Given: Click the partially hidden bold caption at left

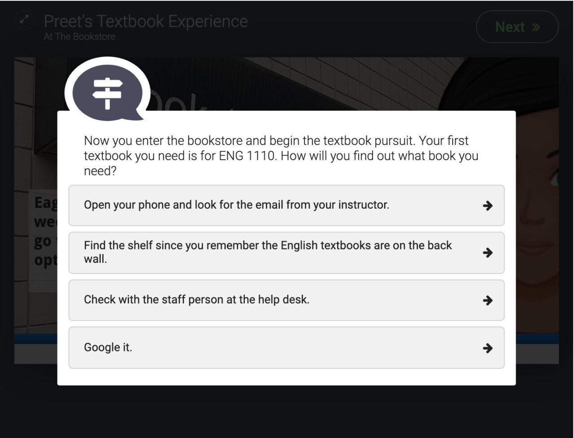Looking at the screenshot, I should coord(45,231).
